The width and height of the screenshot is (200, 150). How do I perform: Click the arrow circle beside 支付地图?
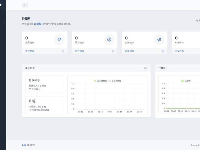63,51
